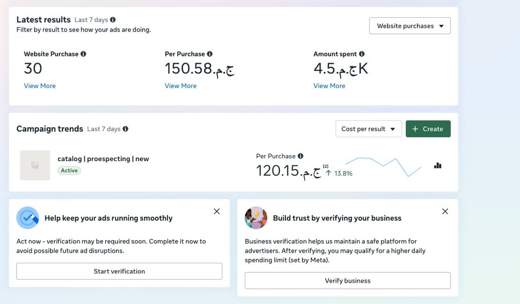Open the Website purchases dropdown

(410, 26)
